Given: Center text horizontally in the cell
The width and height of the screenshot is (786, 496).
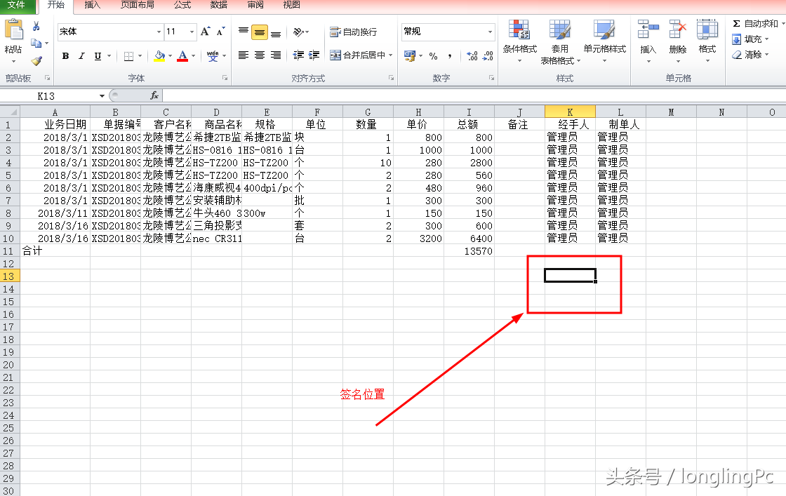Looking at the screenshot, I should tap(259, 55).
